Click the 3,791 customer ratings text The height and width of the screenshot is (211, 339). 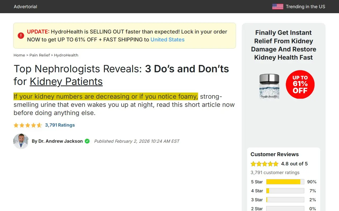coord(275,172)
